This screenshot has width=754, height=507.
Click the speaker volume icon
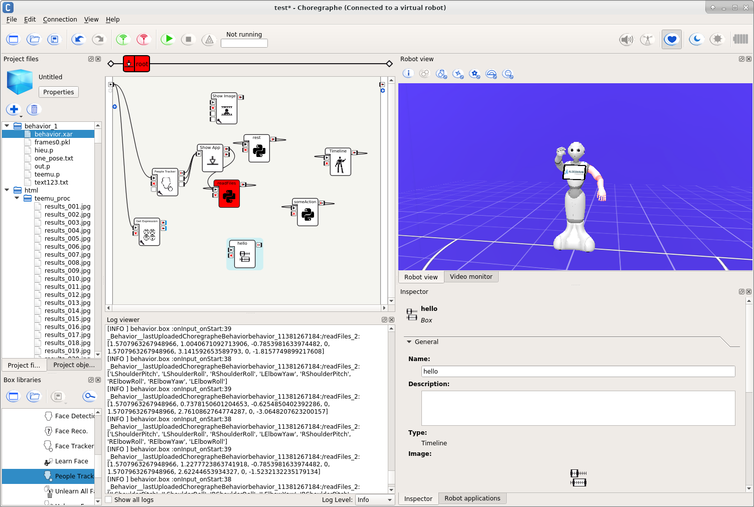627,39
